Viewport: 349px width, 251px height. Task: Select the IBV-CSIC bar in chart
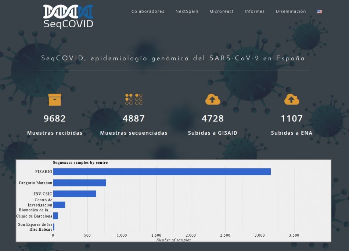[x=75, y=194]
